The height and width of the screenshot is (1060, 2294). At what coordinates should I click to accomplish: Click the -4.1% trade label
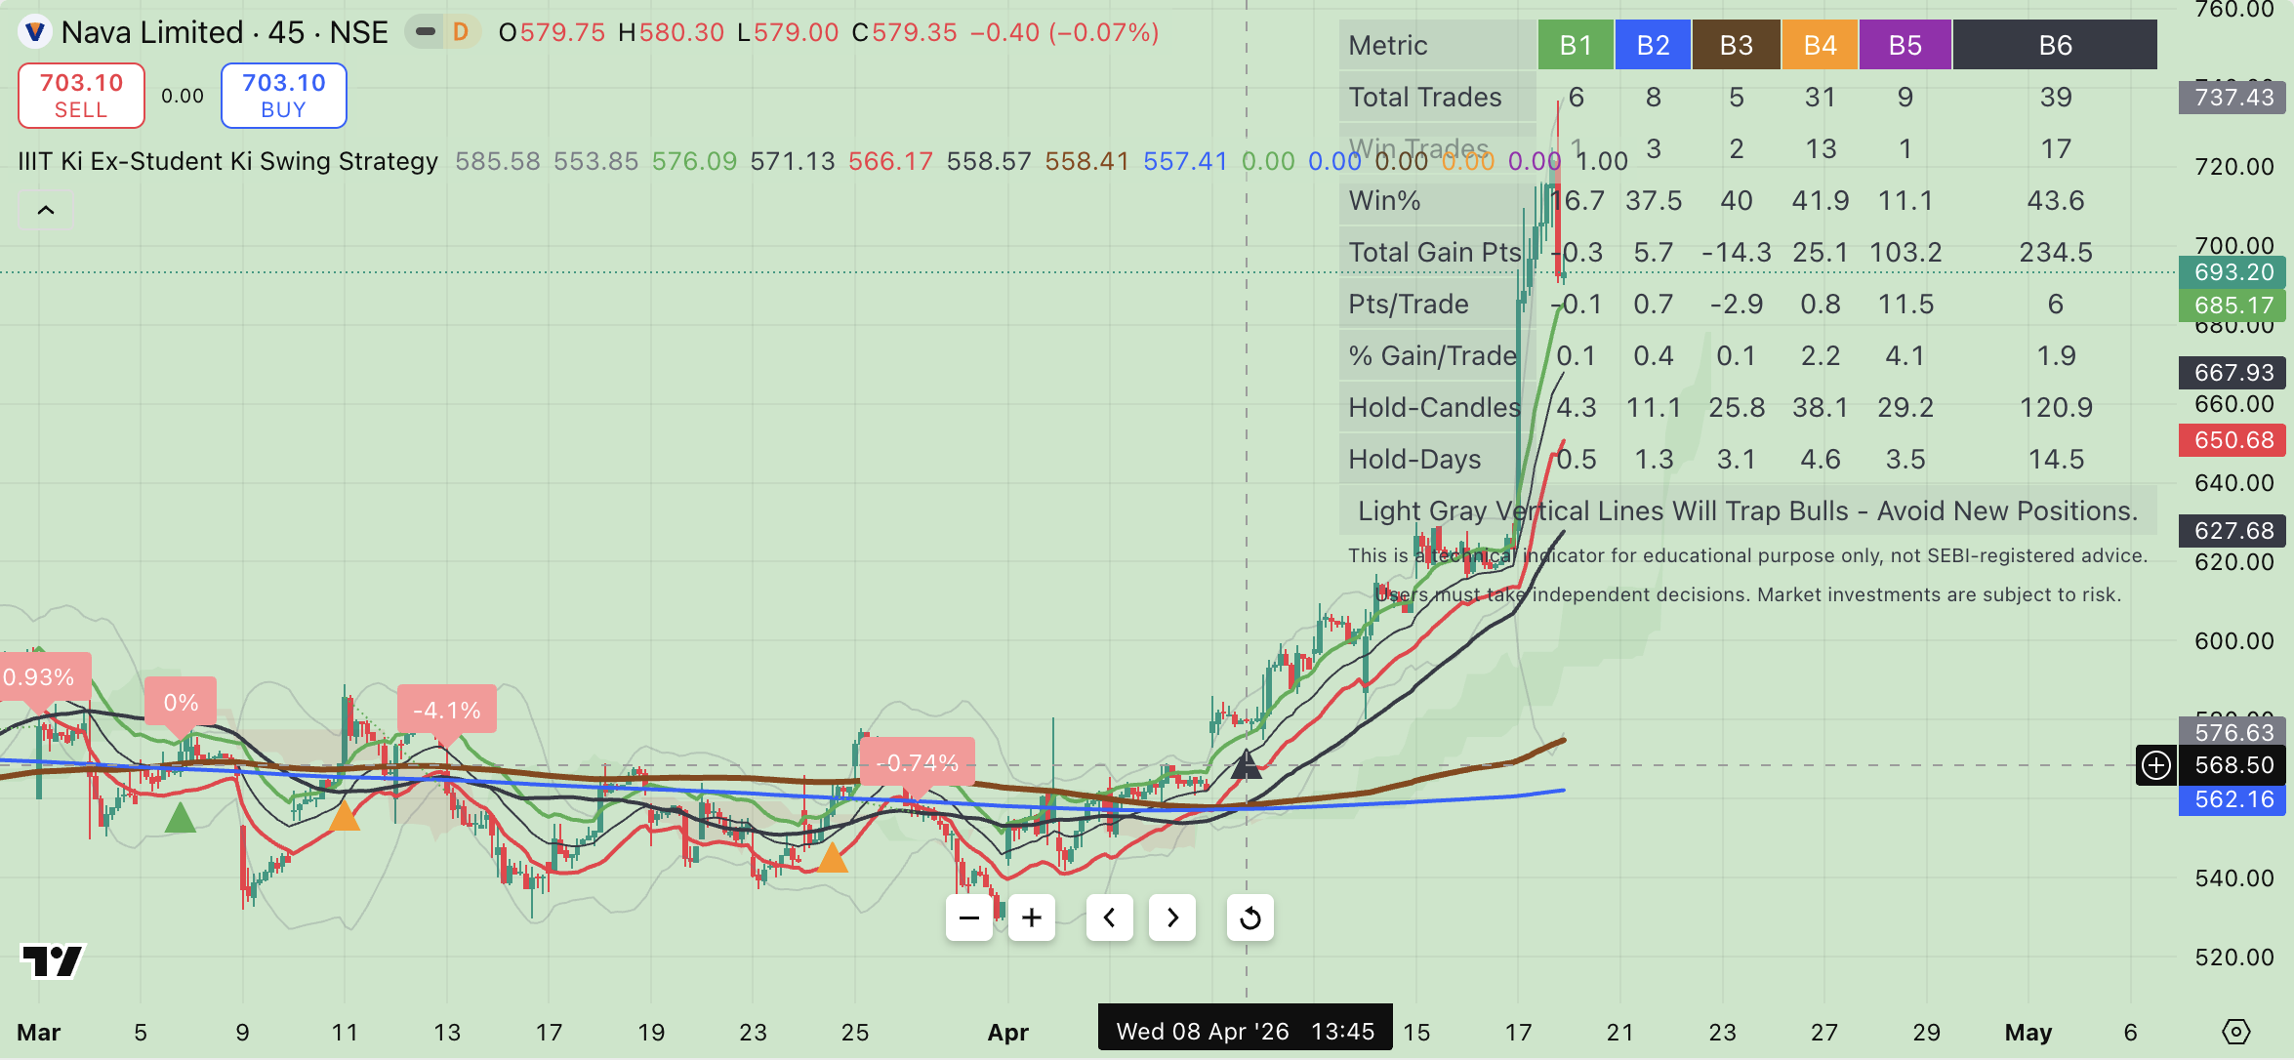[x=447, y=710]
